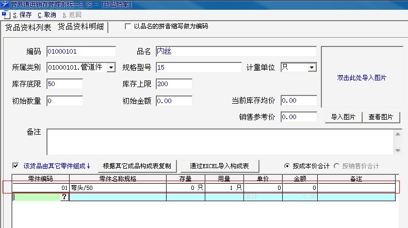Click the 双击此处导入图片 image area

pyautogui.click(x=361, y=78)
